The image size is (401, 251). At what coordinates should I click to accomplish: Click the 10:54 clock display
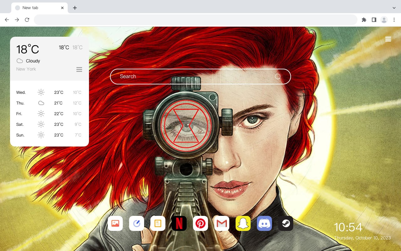(348, 227)
